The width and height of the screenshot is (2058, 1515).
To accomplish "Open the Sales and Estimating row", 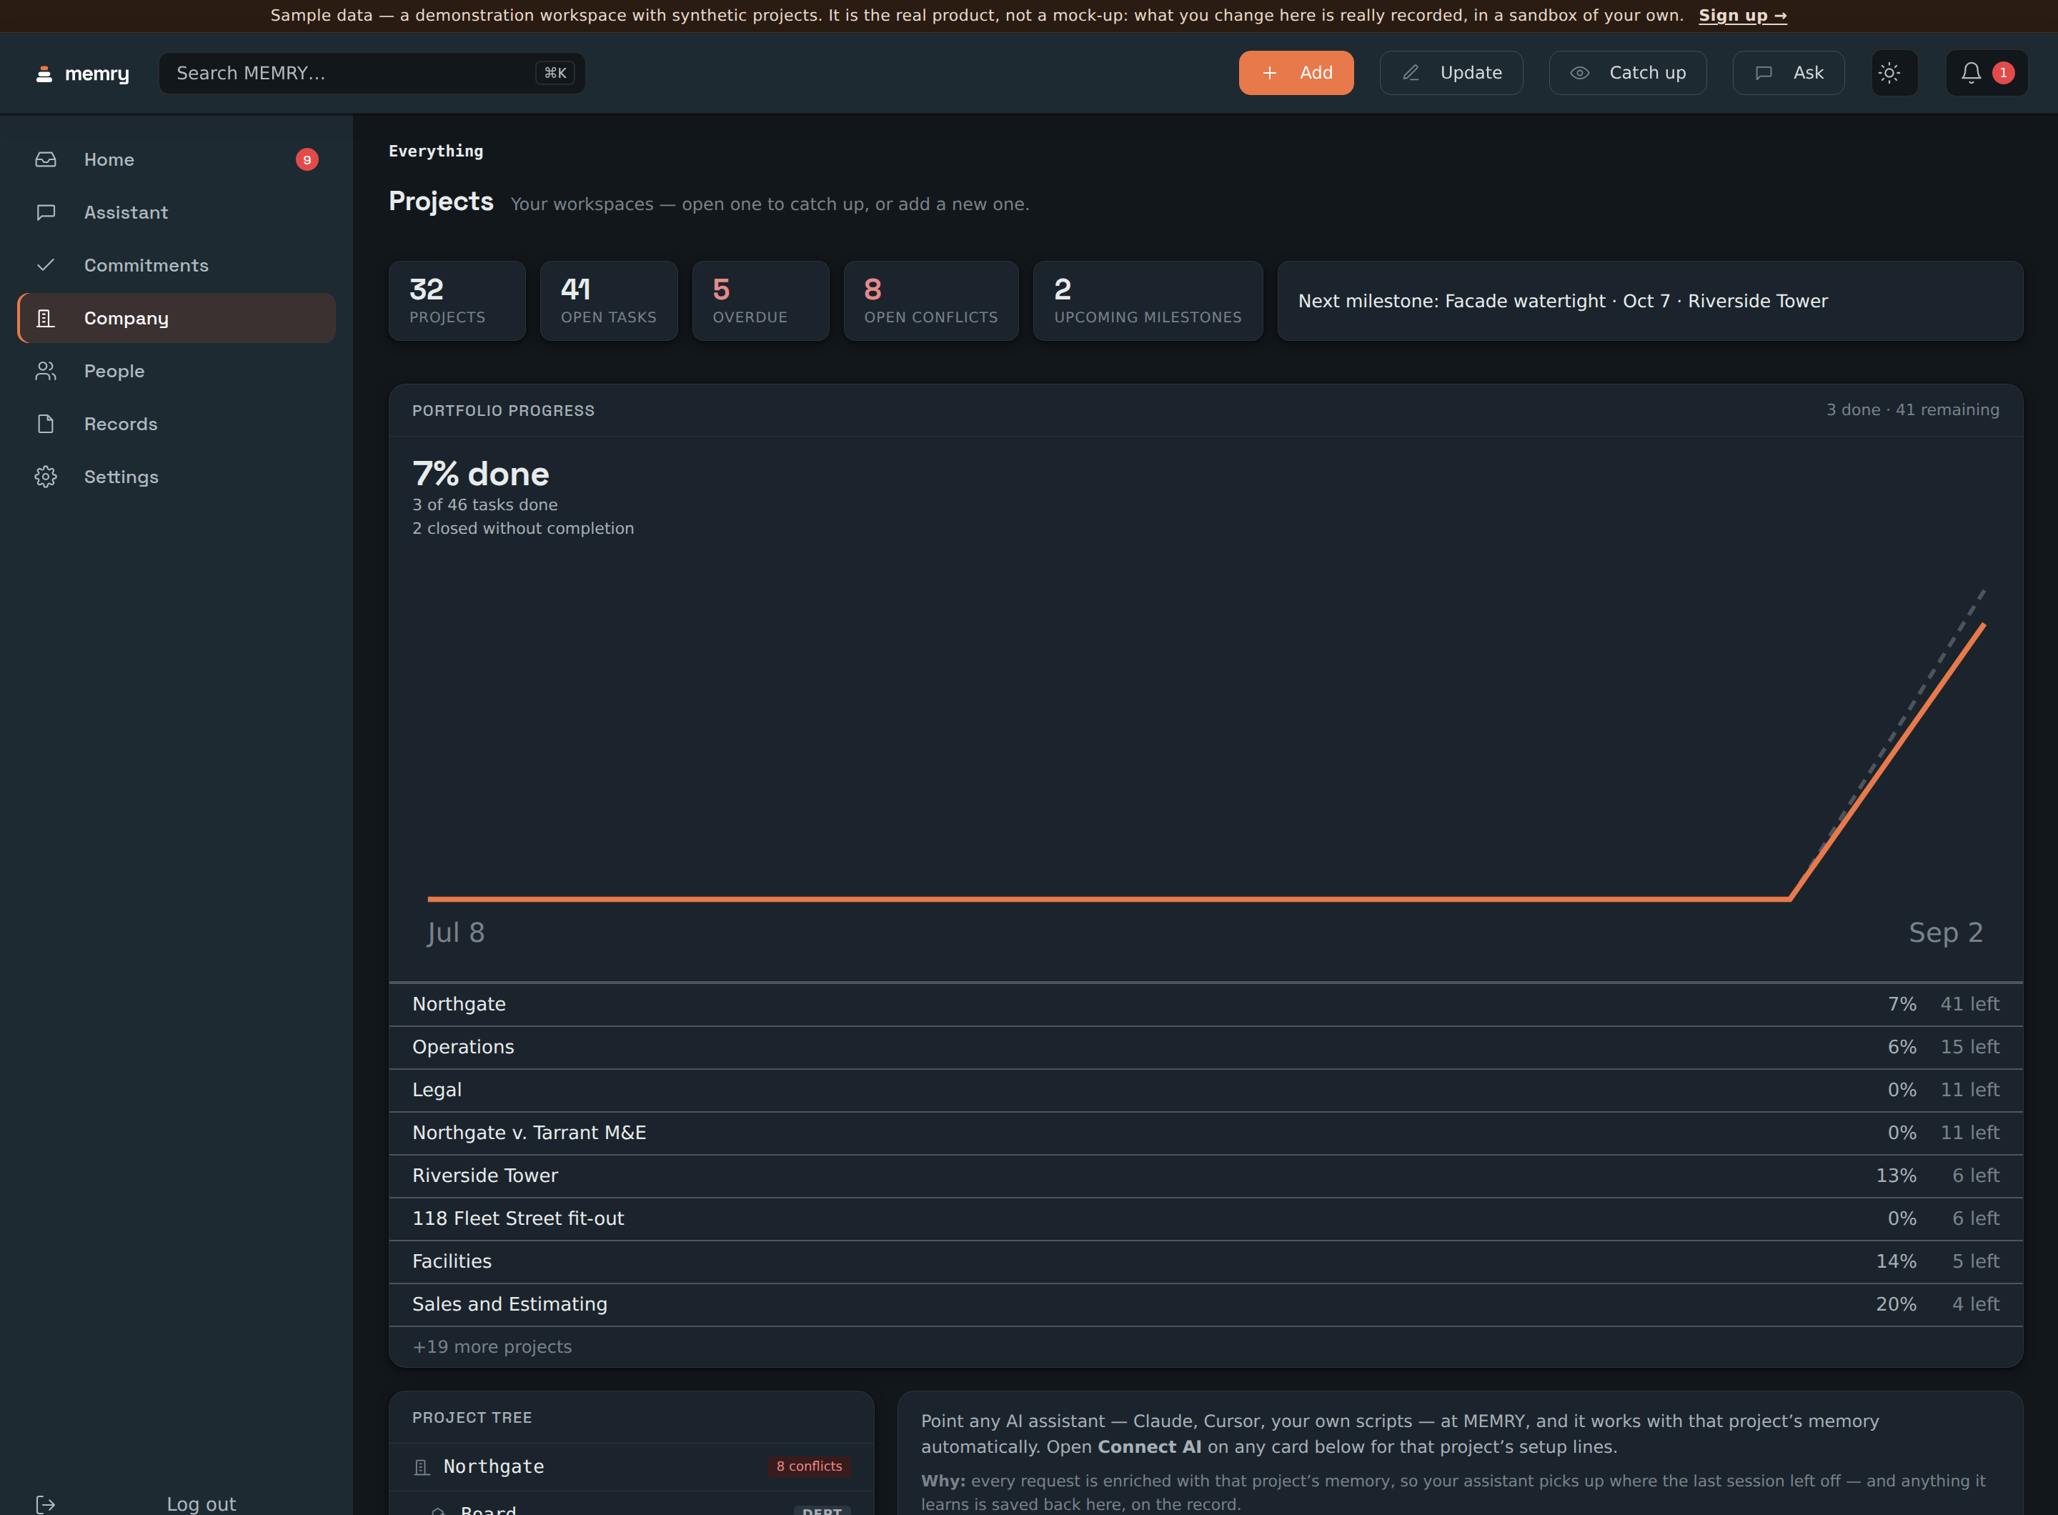I will coord(1206,1304).
